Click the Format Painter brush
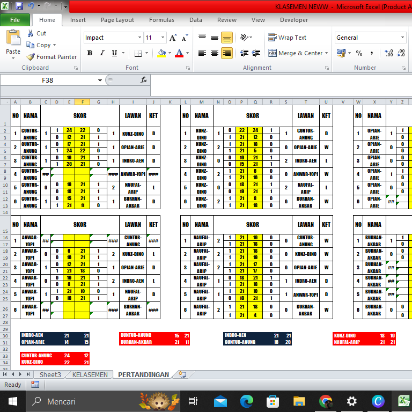The image size is (412, 412). 31,57
